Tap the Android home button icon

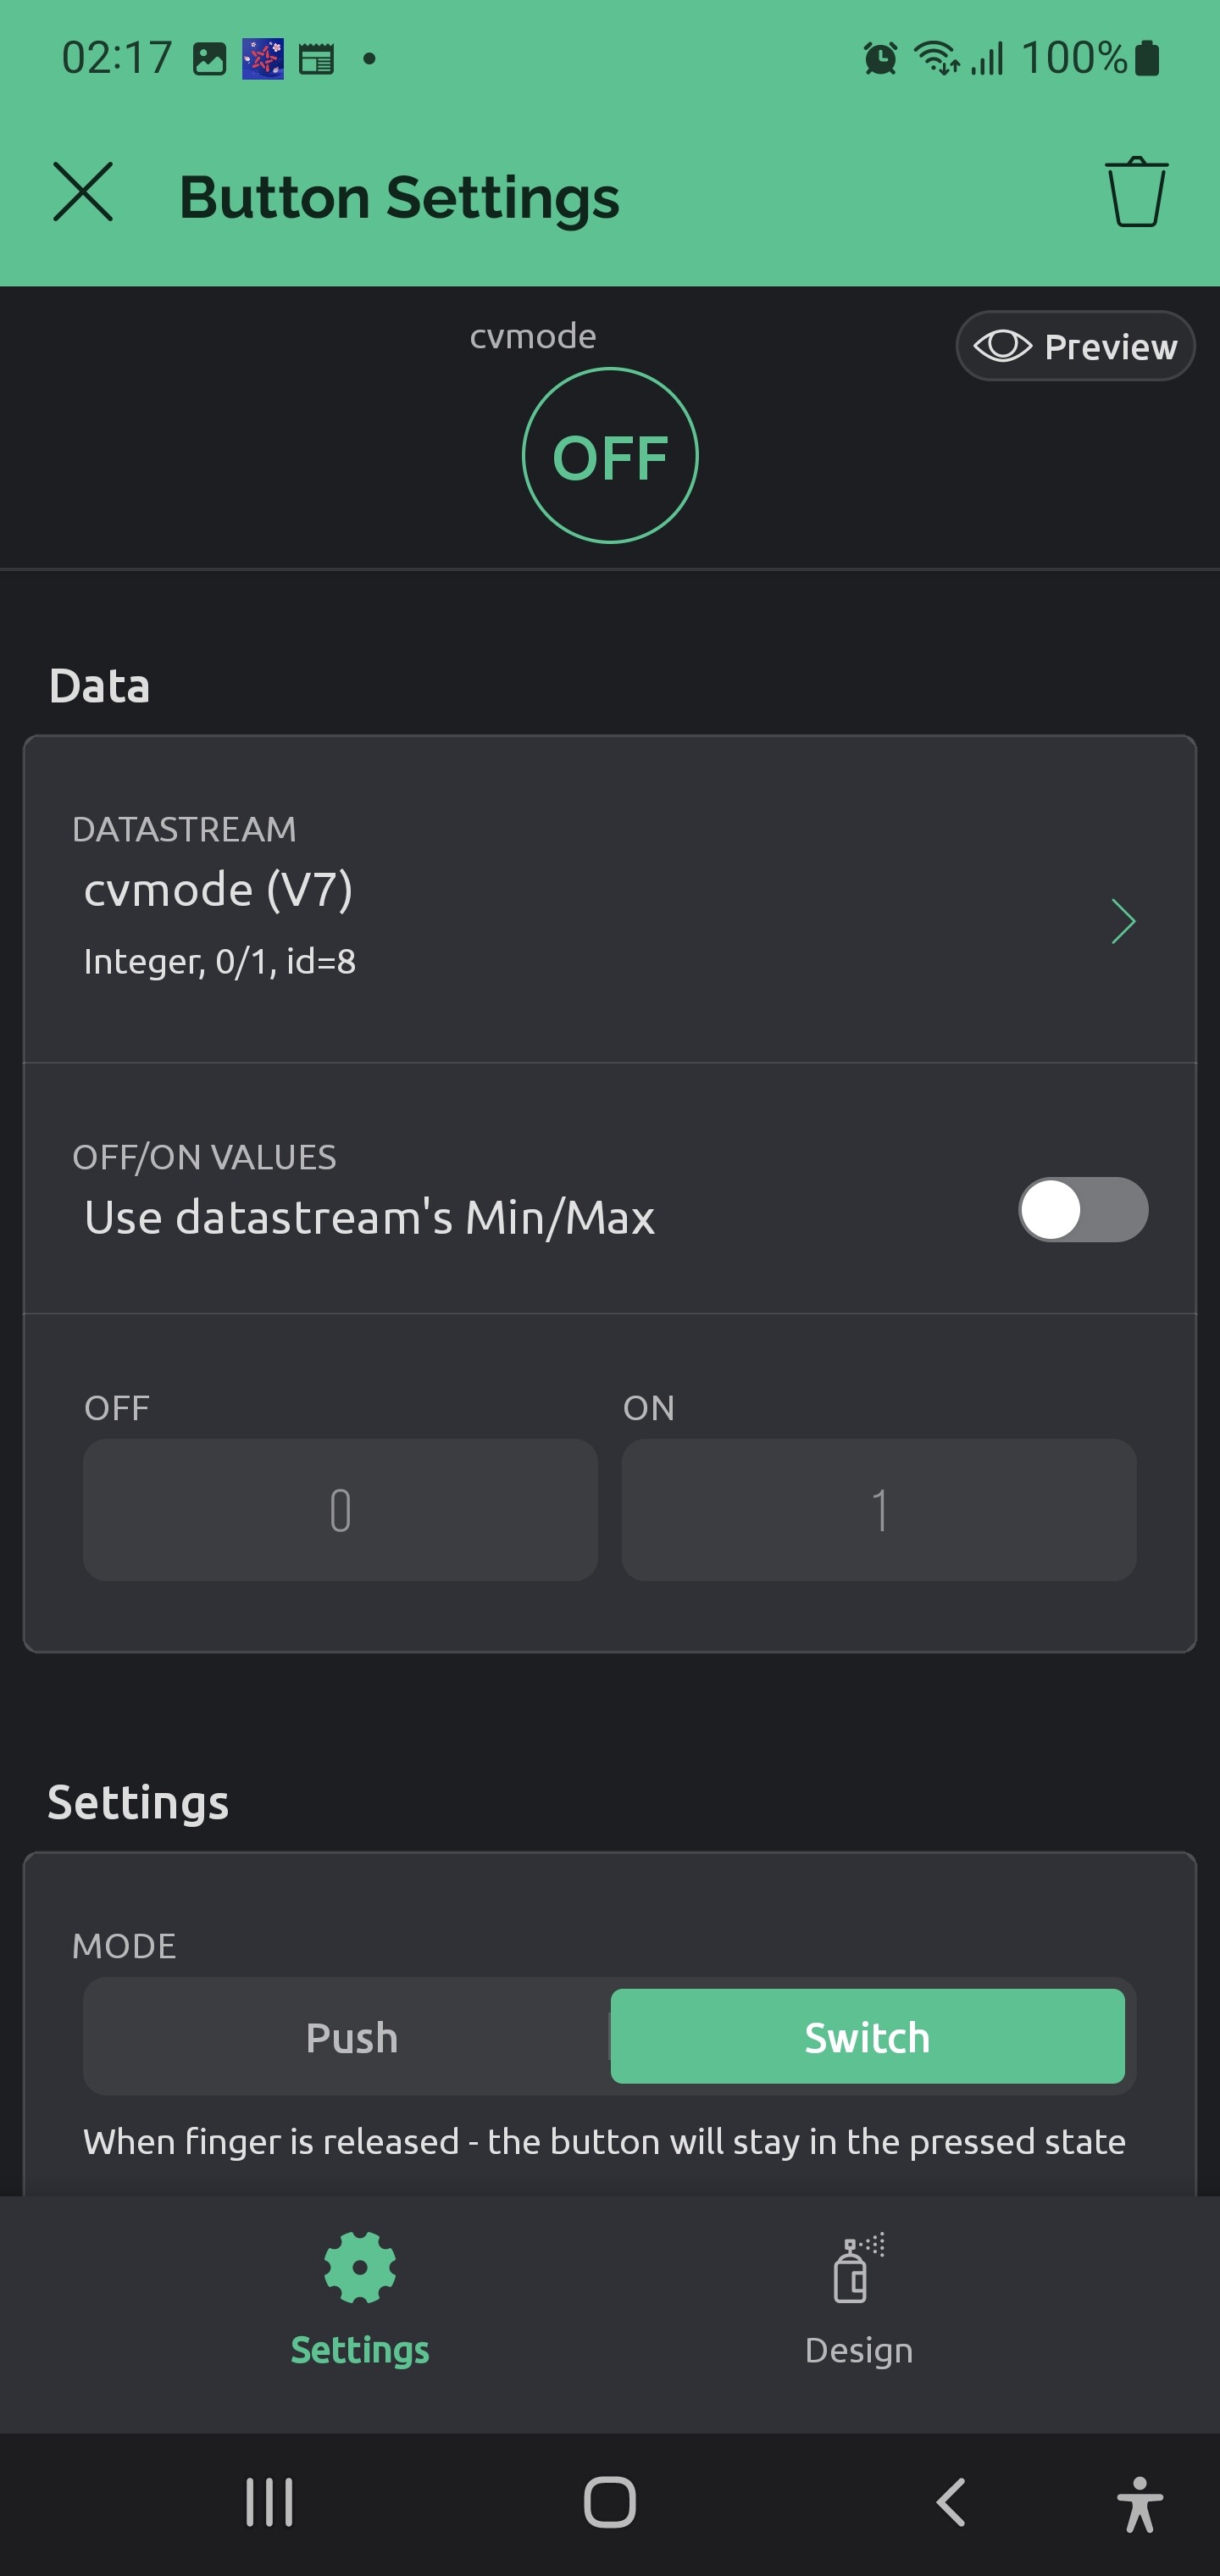pos(609,2503)
